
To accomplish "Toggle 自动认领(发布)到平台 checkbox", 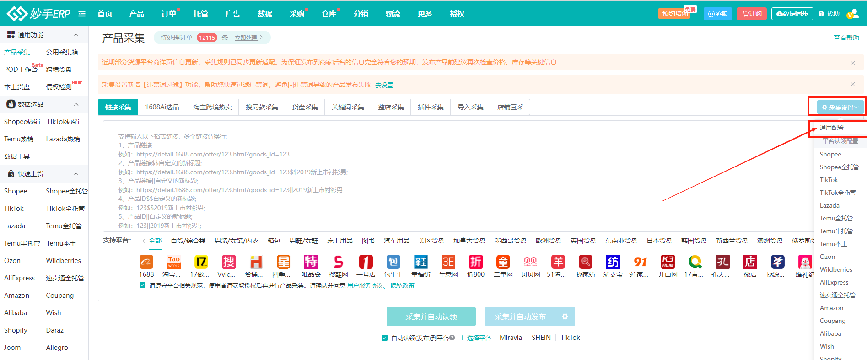I will [384, 338].
